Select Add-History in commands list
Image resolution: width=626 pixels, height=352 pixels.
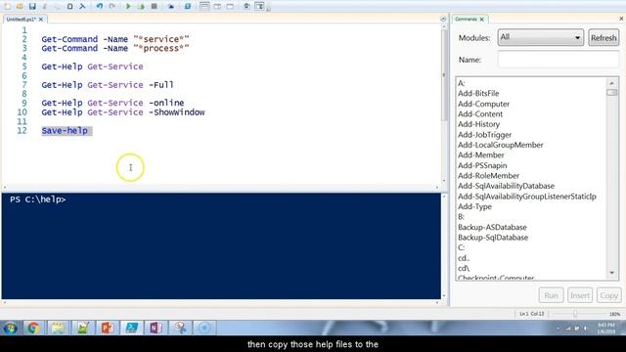[478, 124]
